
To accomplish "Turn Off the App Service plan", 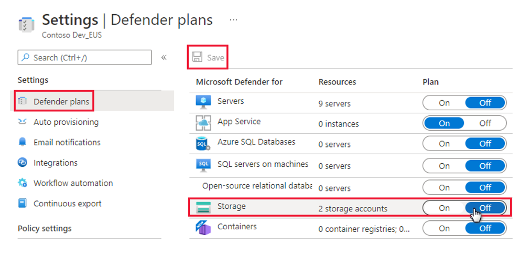I will pyautogui.click(x=485, y=123).
